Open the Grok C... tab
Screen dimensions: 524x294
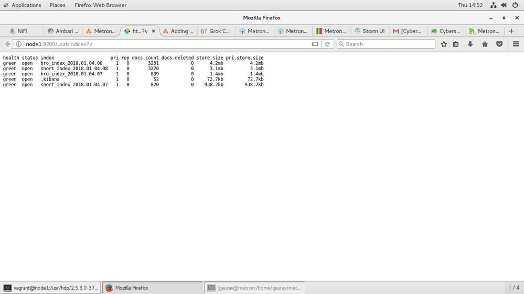pyautogui.click(x=216, y=31)
